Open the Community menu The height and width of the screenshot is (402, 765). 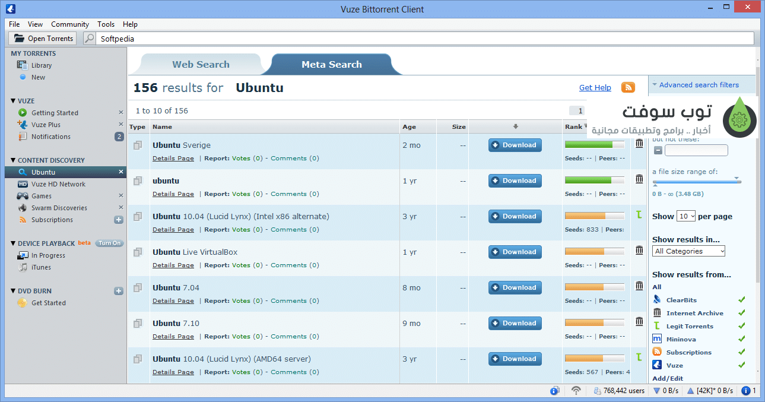click(70, 24)
